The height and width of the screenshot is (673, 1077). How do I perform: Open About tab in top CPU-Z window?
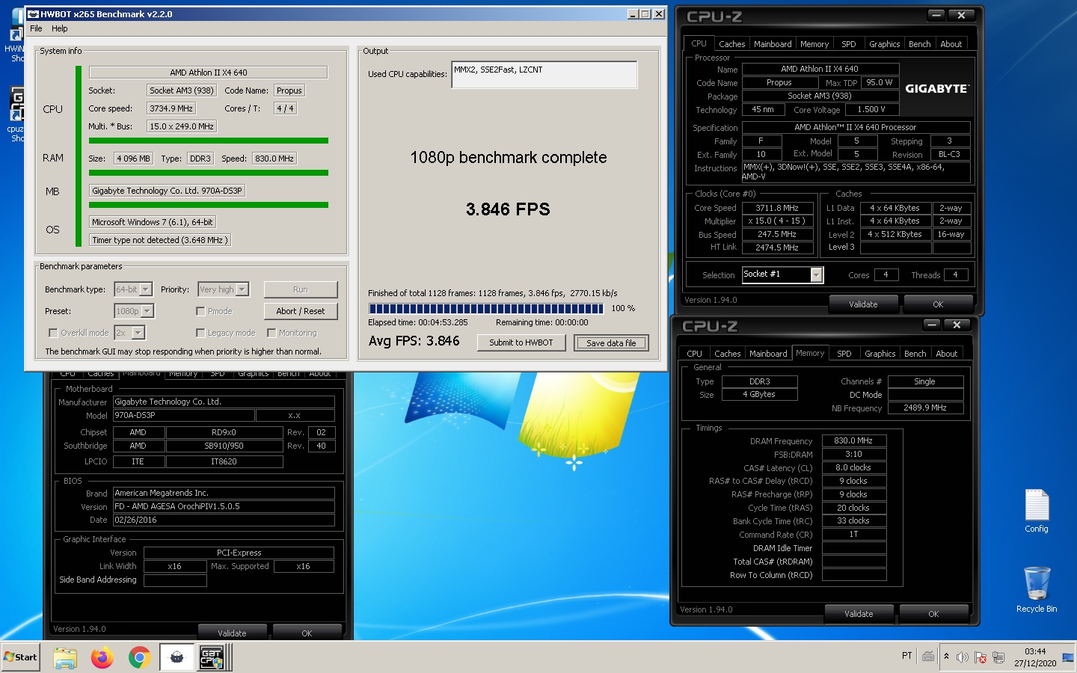click(951, 44)
